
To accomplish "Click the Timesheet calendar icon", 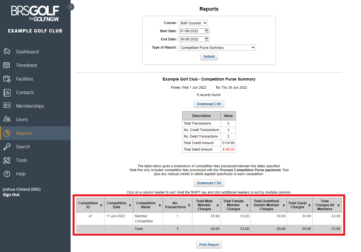I will click(x=7, y=65).
